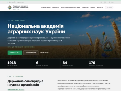Switch language to UA
The width and height of the screenshot is (121, 91).
[101, 2]
